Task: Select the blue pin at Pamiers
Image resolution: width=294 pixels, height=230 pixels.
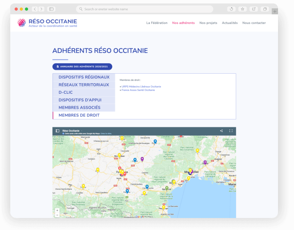Action: click(127, 191)
